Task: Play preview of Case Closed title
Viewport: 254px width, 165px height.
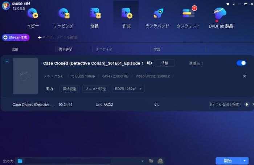Action: click(x=247, y=104)
